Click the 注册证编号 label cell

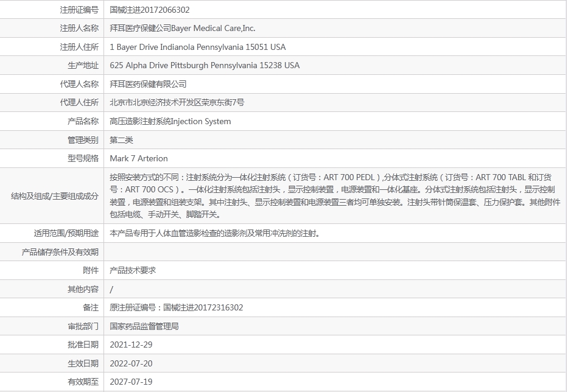[79, 10]
